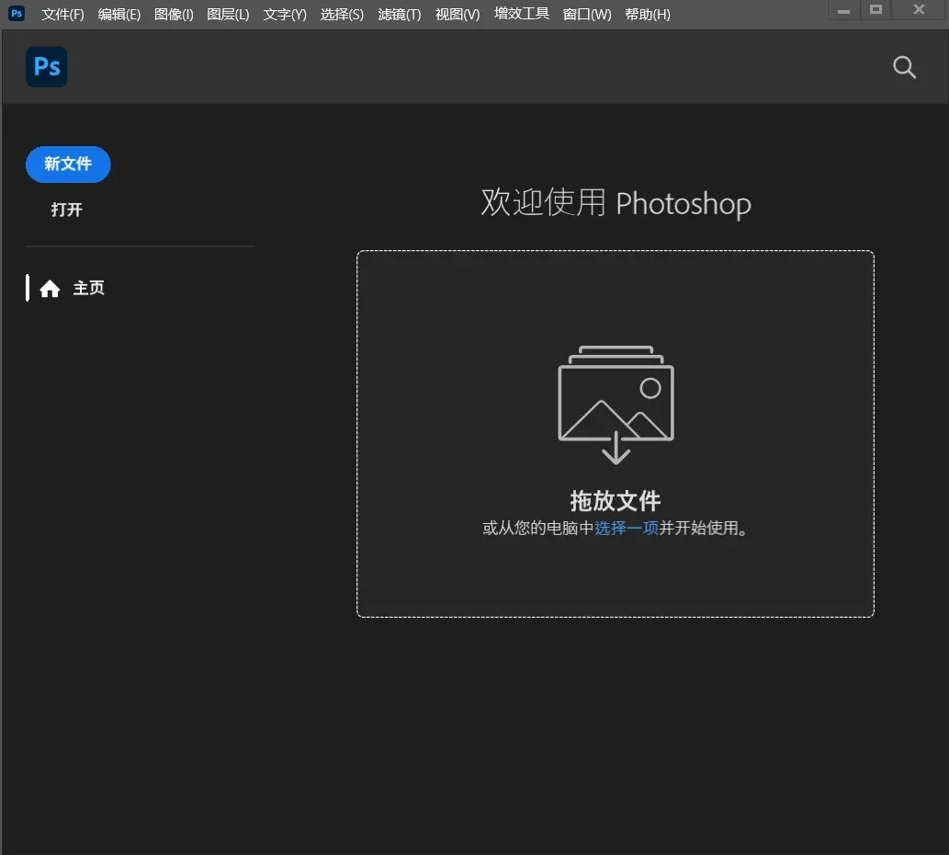Open the 选择(S) menu
The width and height of the screenshot is (949, 855).
tap(342, 14)
